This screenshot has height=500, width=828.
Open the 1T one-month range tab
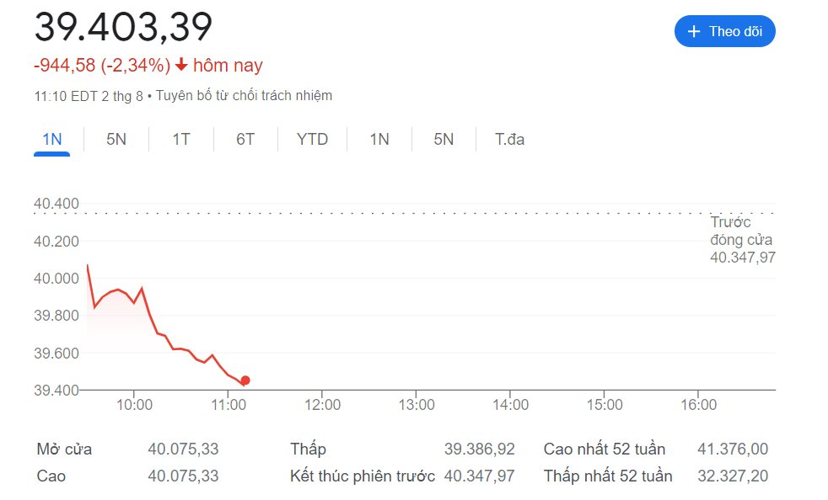point(181,139)
